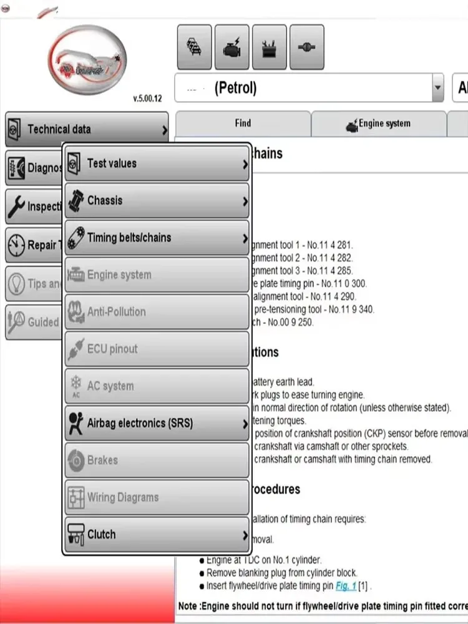
Task: Click the Repair Times clock icon
Action: point(16,245)
